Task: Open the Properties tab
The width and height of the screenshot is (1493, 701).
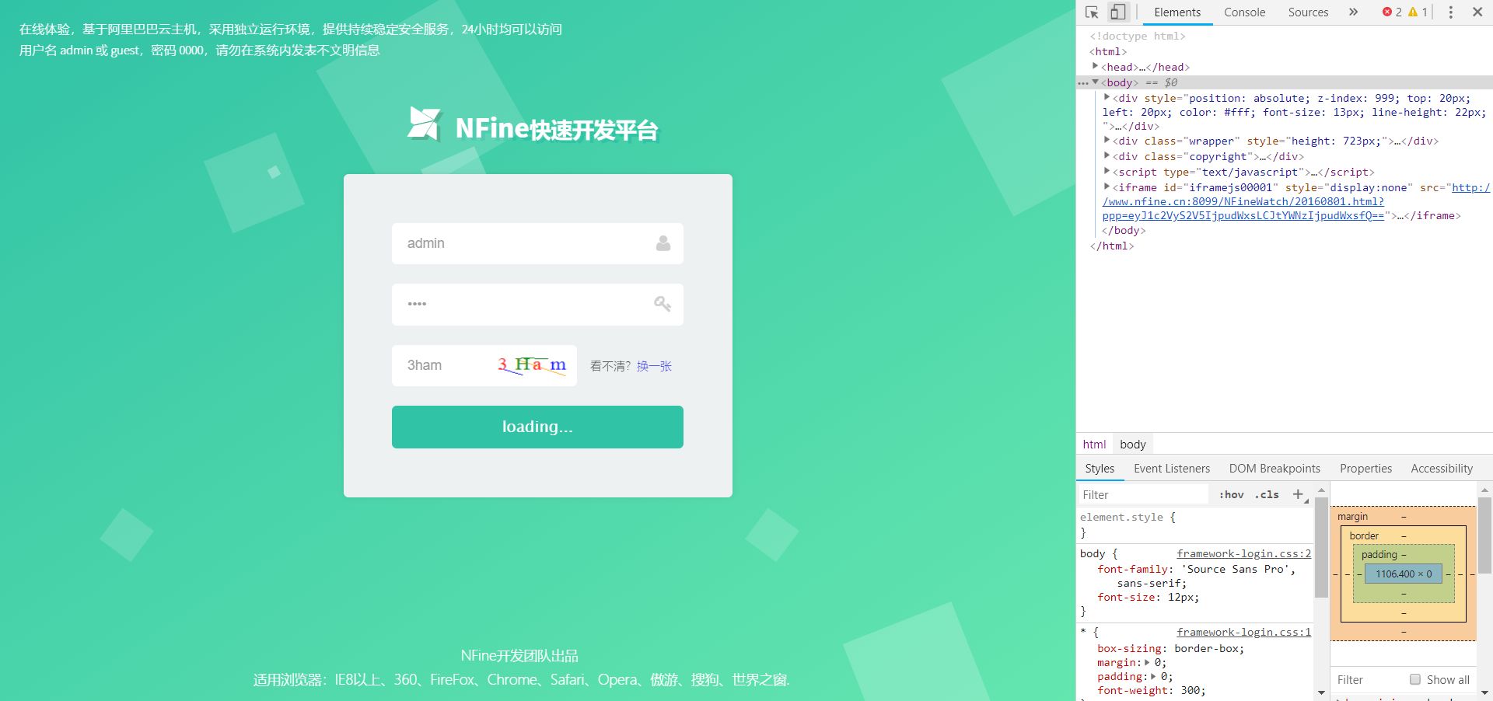Action: coord(1365,469)
